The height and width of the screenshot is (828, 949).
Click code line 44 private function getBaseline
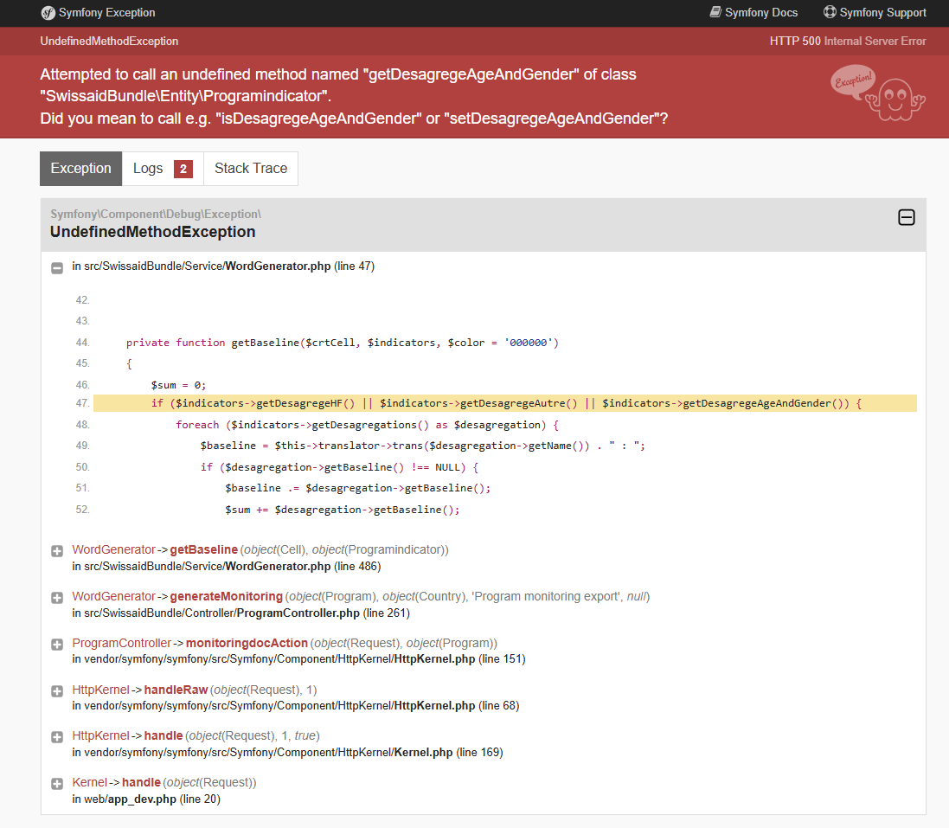point(342,343)
